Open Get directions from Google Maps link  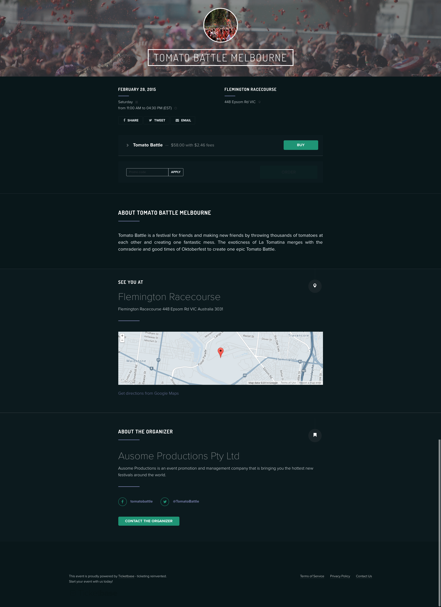click(x=148, y=393)
